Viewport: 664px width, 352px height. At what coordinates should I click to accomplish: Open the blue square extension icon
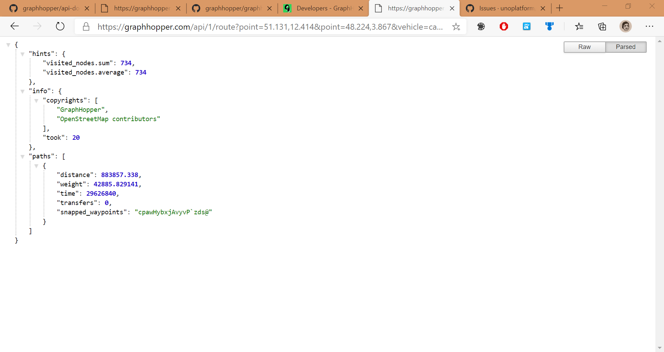click(x=527, y=26)
